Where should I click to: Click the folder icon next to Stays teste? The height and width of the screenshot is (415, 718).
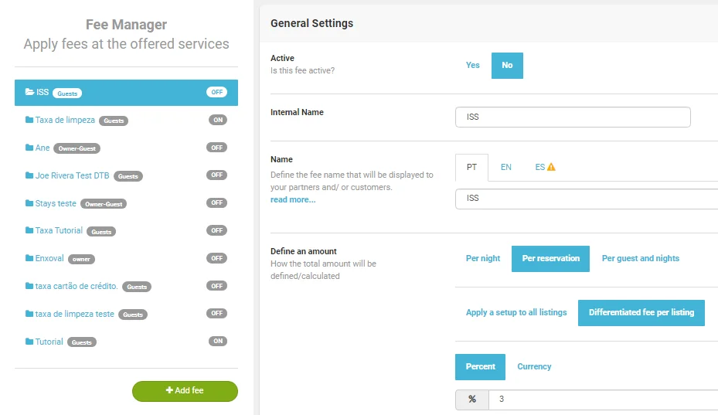pos(29,203)
